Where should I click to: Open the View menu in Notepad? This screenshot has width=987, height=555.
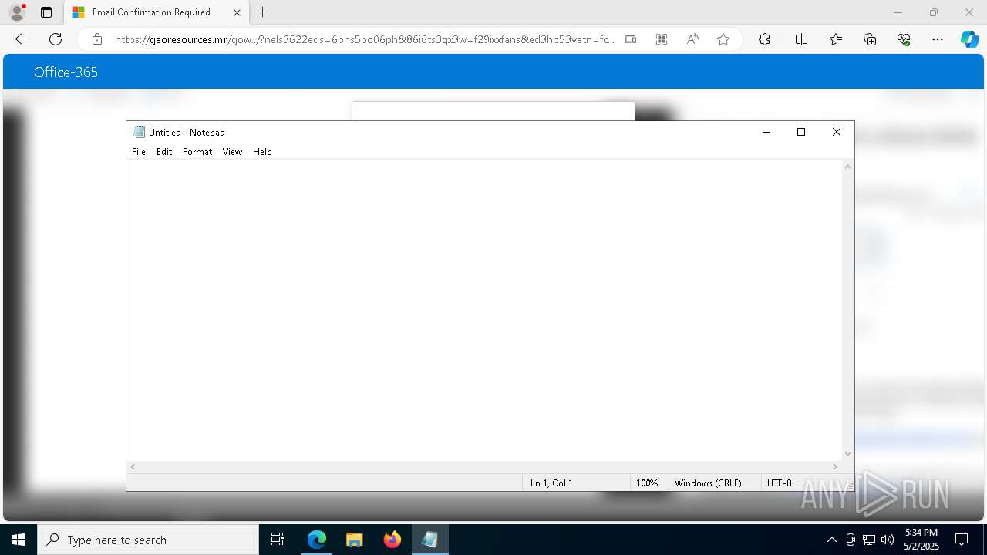tap(232, 152)
